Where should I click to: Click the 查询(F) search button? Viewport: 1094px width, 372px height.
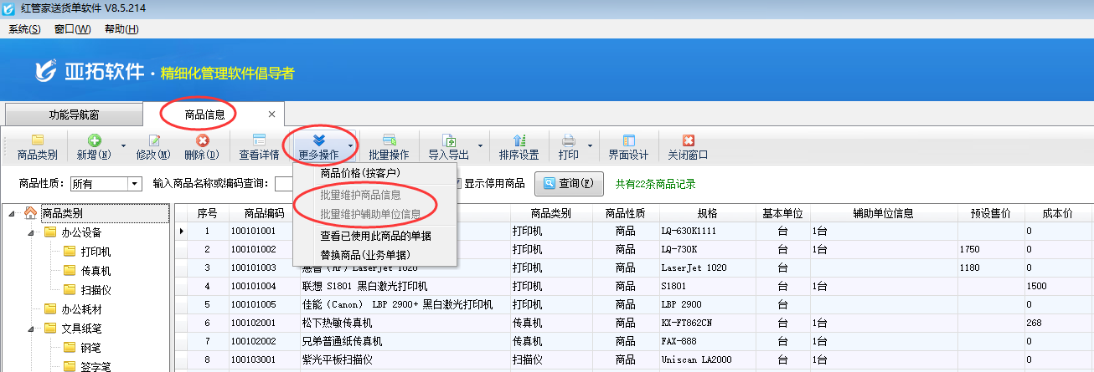[x=568, y=183]
